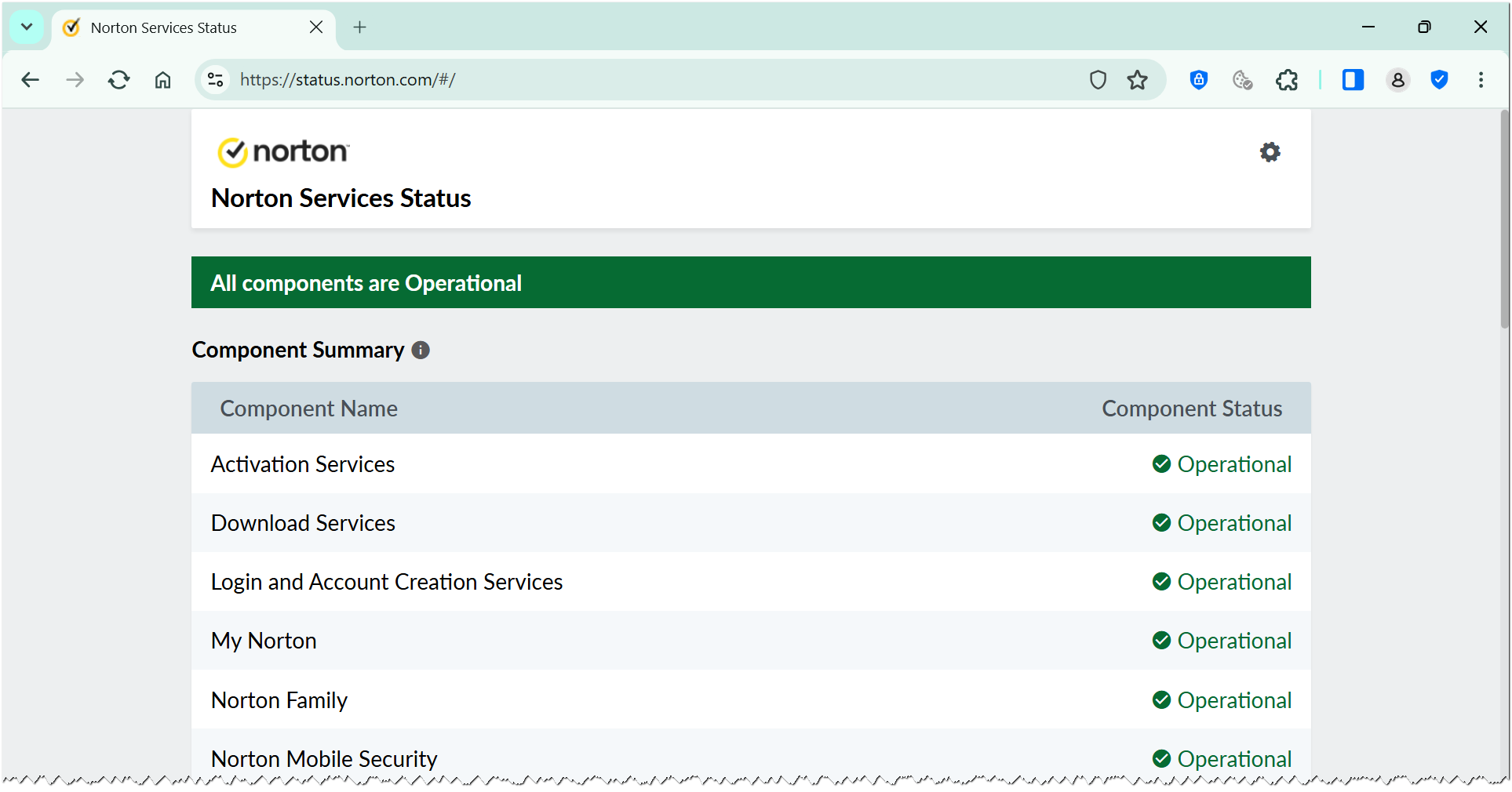The height and width of the screenshot is (792, 1512).
Task: Go back to the previous page
Action: pyautogui.click(x=31, y=80)
